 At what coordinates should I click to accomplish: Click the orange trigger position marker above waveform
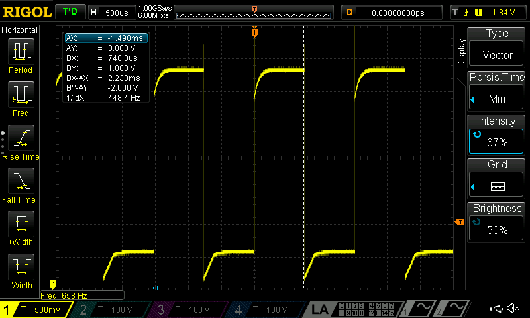coord(254,32)
